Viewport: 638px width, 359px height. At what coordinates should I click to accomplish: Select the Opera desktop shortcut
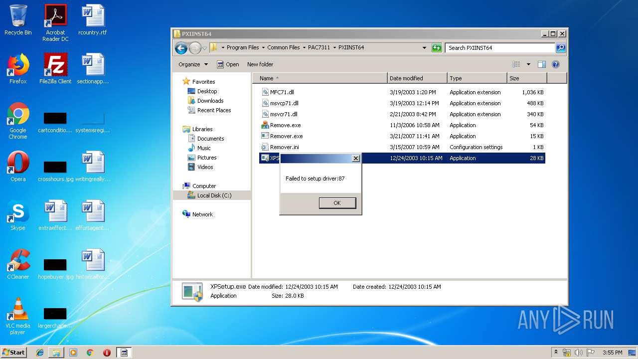(18, 167)
